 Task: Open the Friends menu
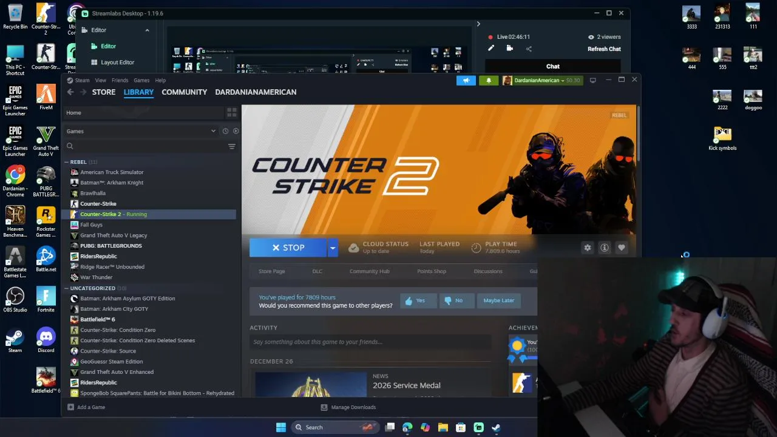point(120,80)
